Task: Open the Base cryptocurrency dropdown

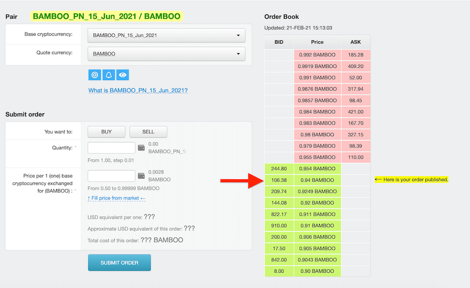Action: tap(166, 35)
